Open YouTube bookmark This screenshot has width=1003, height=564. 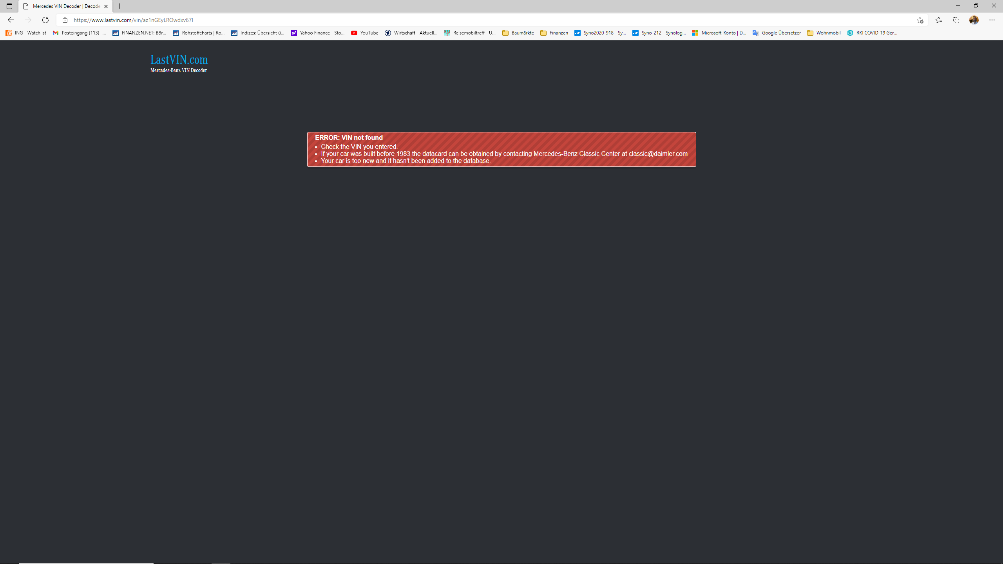(x=365, y=33)
